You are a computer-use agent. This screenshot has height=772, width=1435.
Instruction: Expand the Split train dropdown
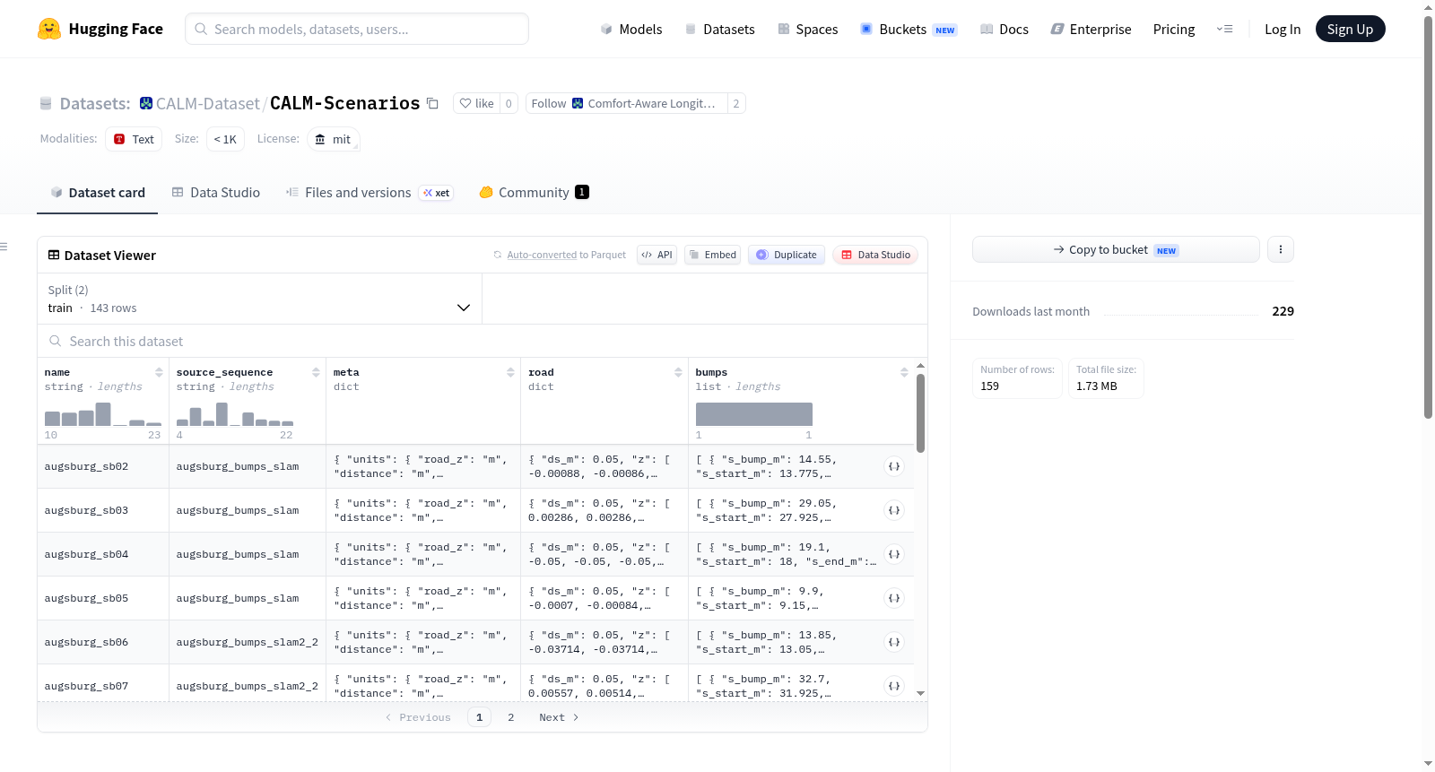[259, 299]
